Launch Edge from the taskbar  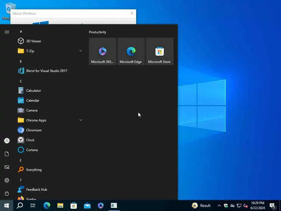pyautogui.click(x=47, y=206)
